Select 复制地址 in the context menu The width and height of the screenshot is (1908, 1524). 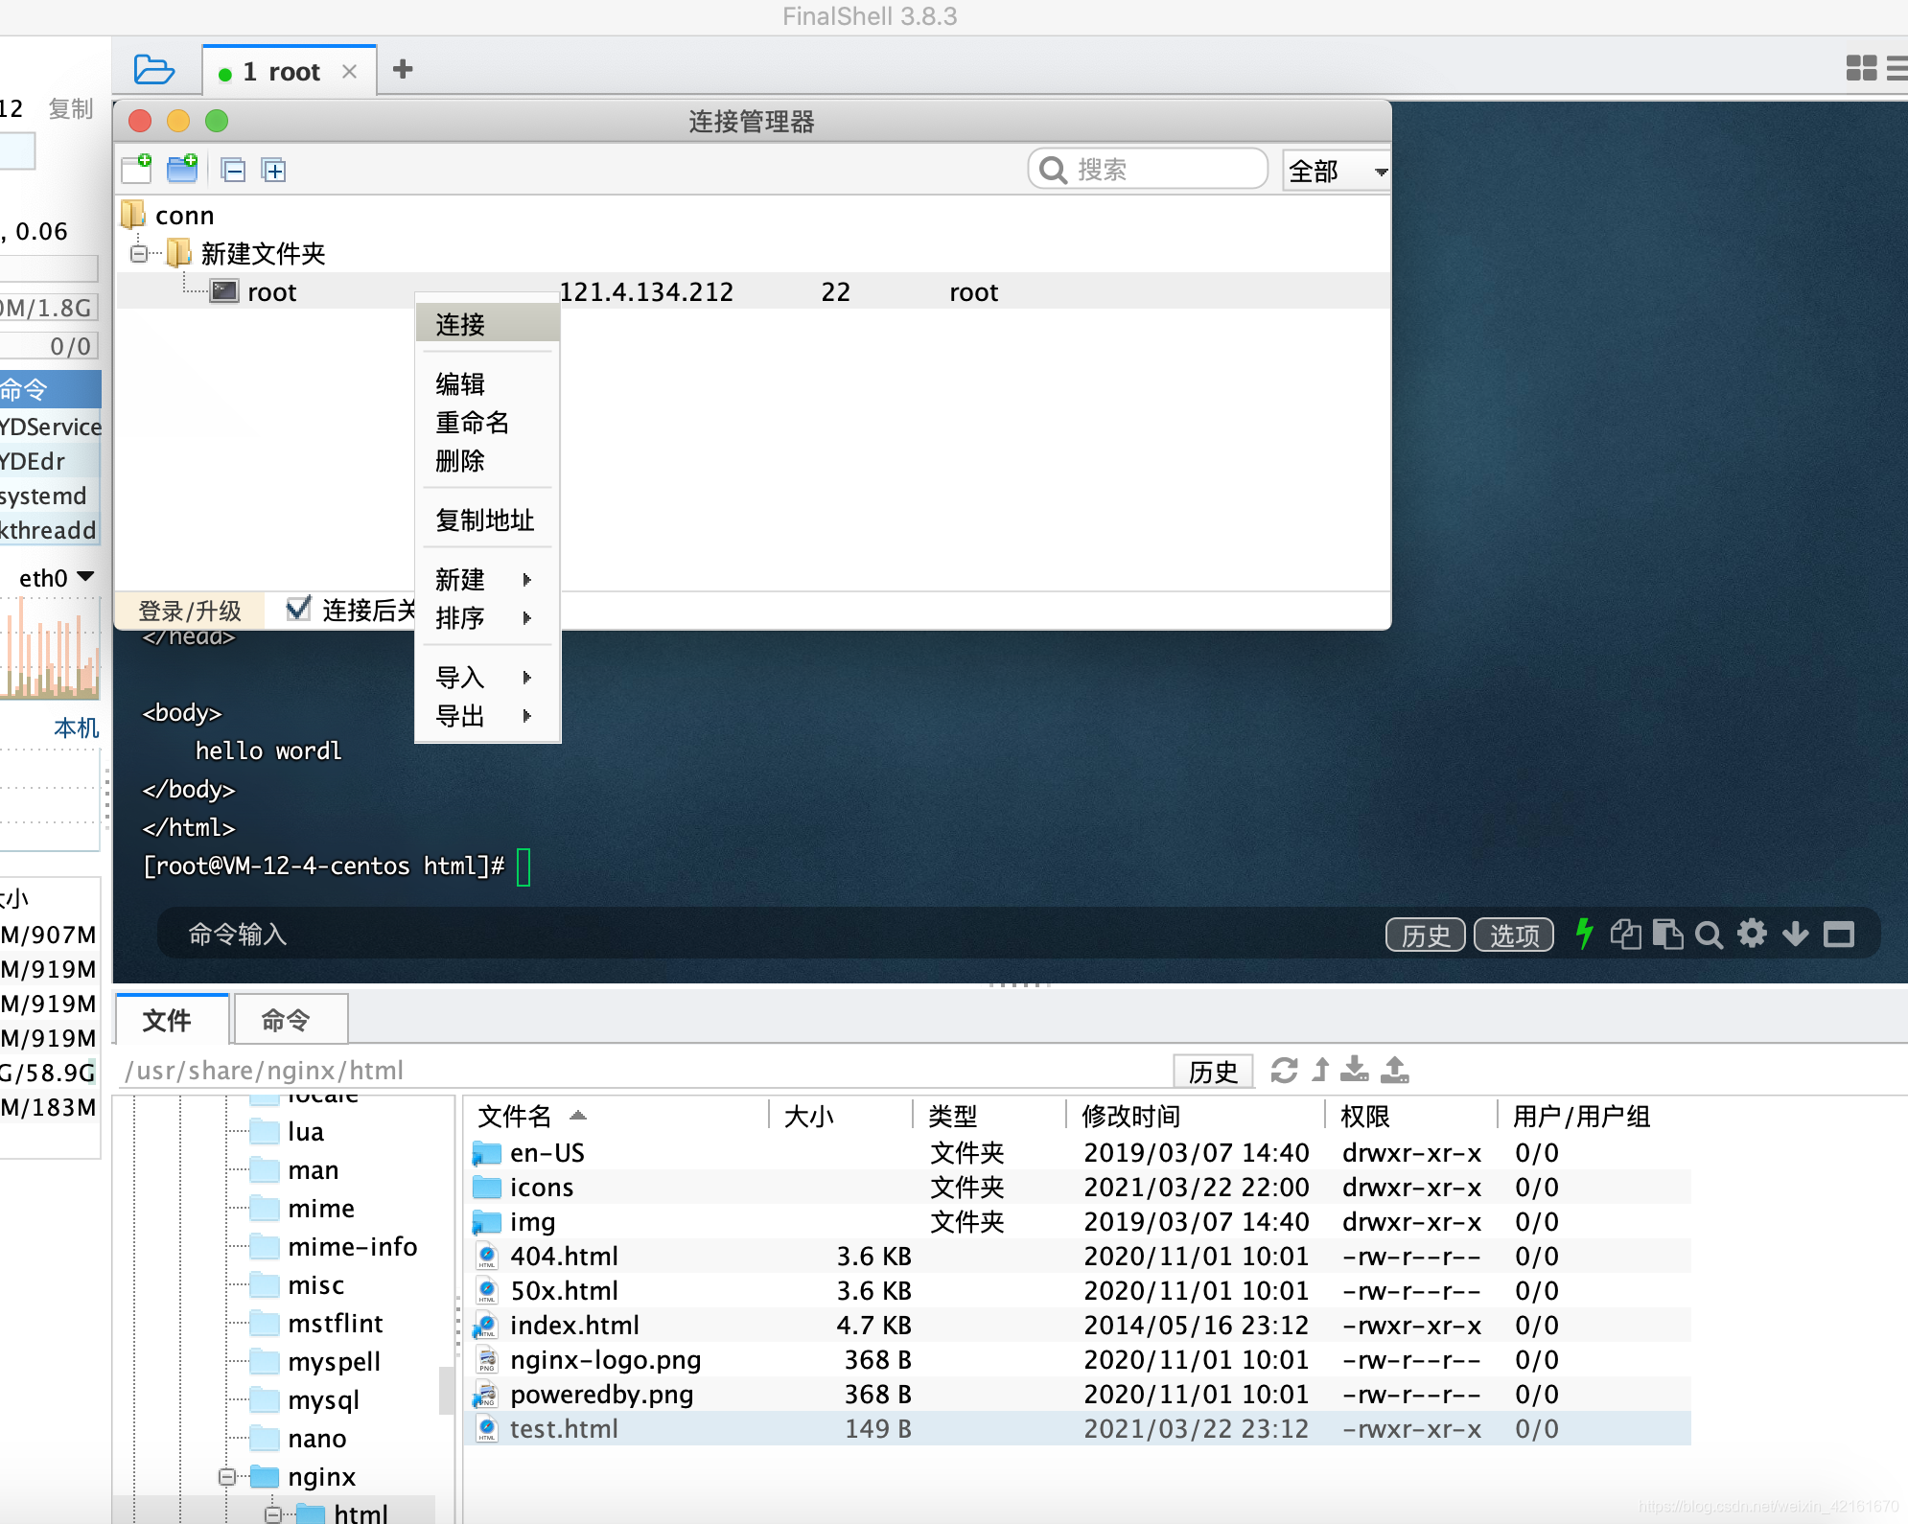[487, 520]
